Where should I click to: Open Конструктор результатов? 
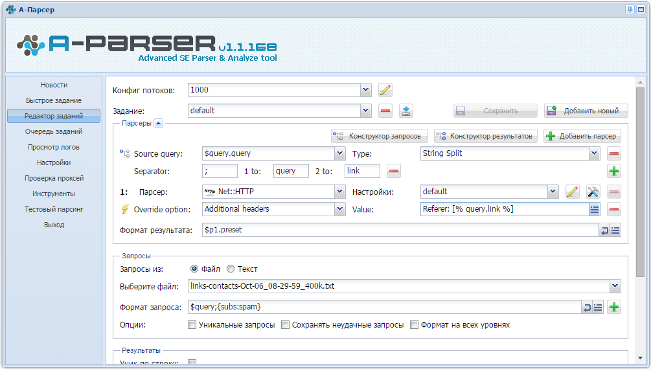tap(486, 136)
